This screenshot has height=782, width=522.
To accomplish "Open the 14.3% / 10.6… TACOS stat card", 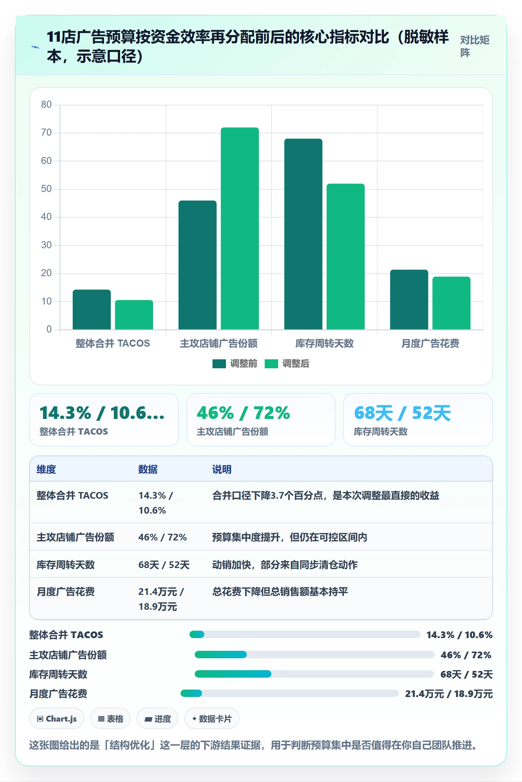I will click(x=104, y=420).
